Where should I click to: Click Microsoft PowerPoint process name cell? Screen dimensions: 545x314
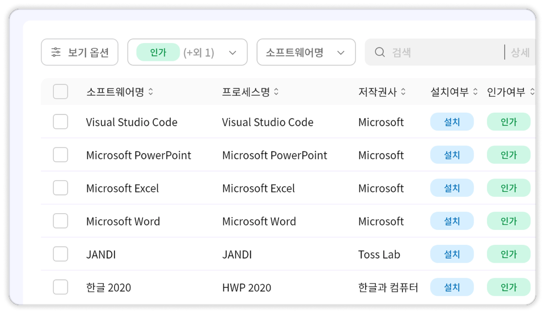[275, 155]
